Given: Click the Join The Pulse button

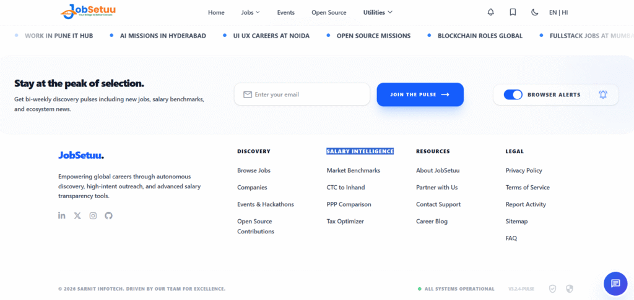Looking at the screenshot, I should coord(420,94).
